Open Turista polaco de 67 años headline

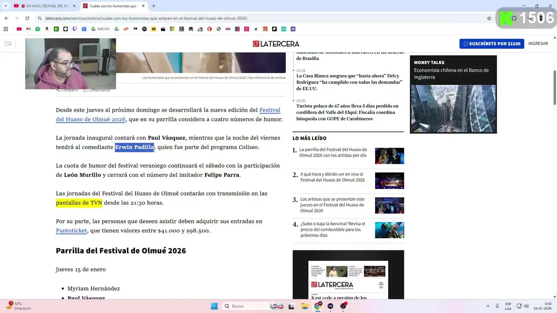[x=347, y=112]
